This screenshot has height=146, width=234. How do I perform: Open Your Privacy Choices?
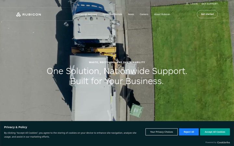[162, 132]
